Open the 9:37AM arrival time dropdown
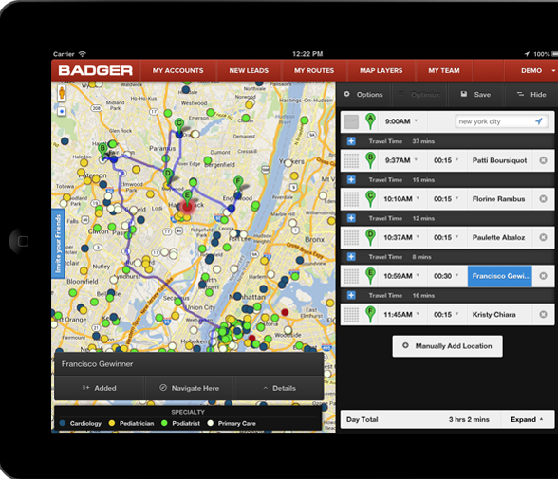558x479 pixels. click(401, 160)
